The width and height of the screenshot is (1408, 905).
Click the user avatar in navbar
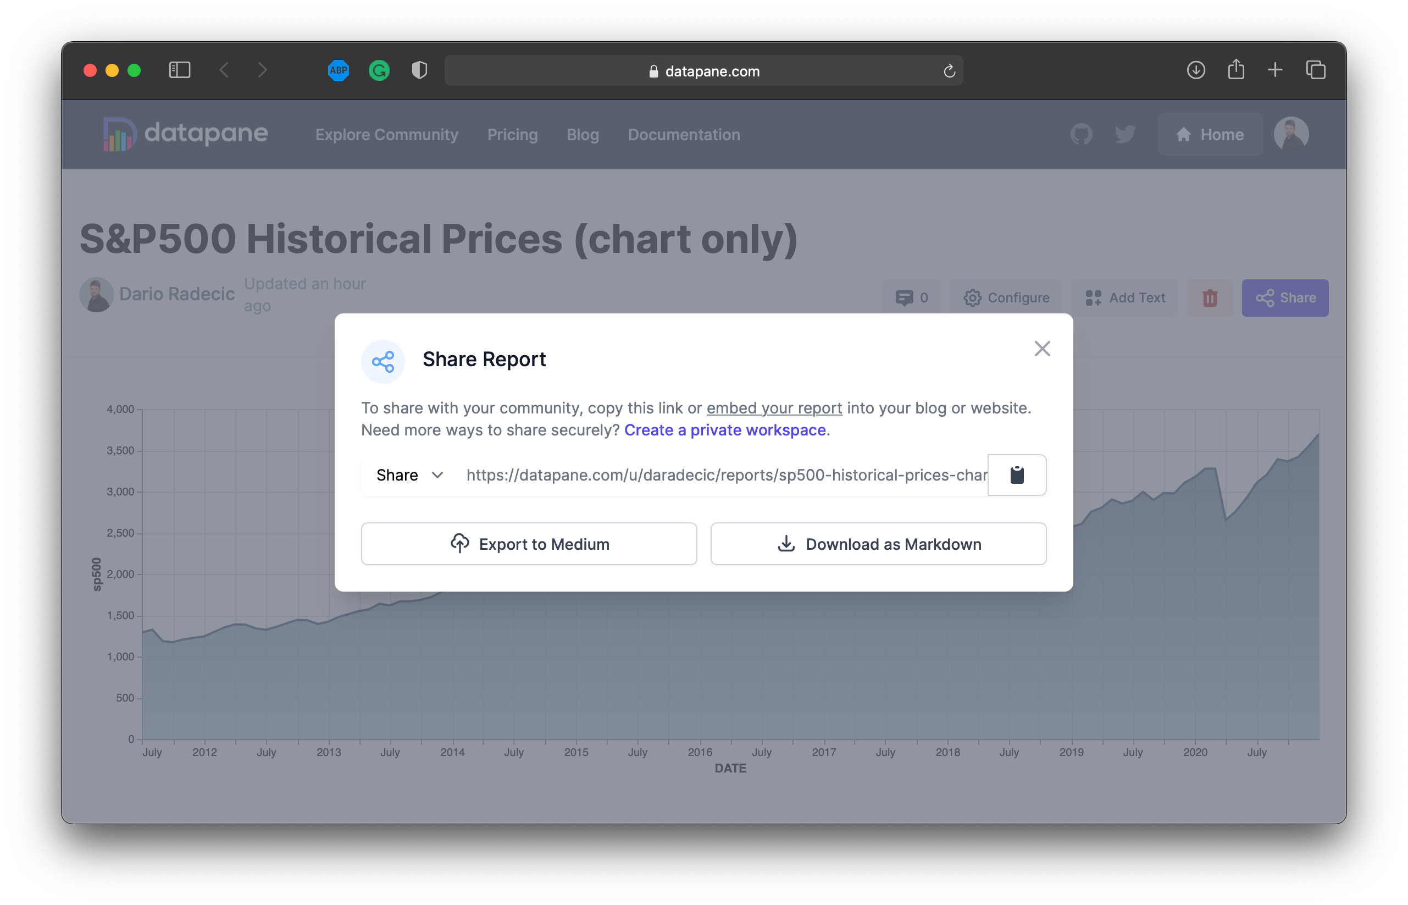[1290, 135]
